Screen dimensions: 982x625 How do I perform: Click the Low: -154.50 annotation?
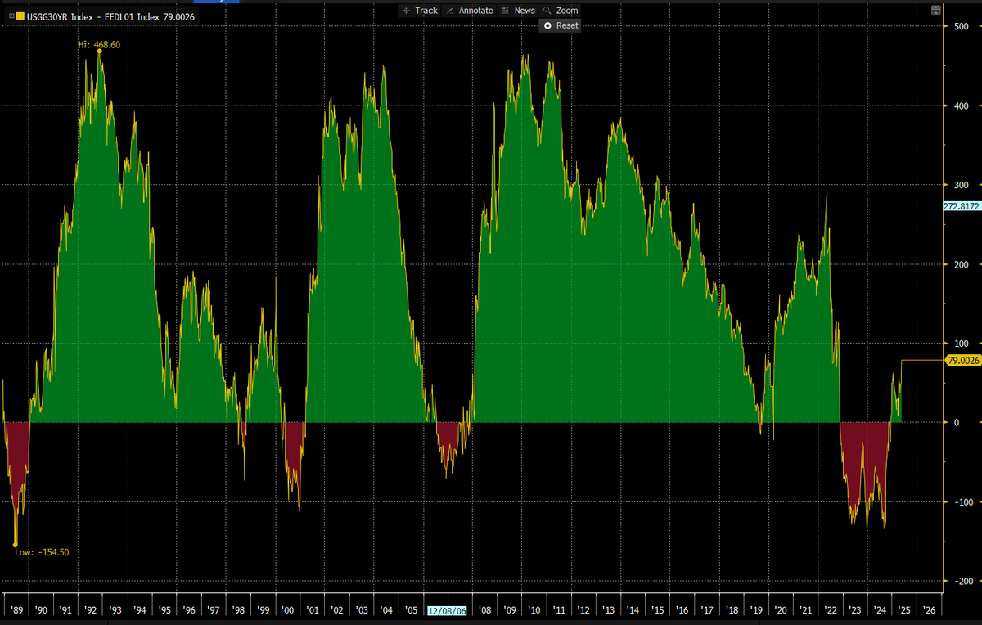tap(42, 552)
